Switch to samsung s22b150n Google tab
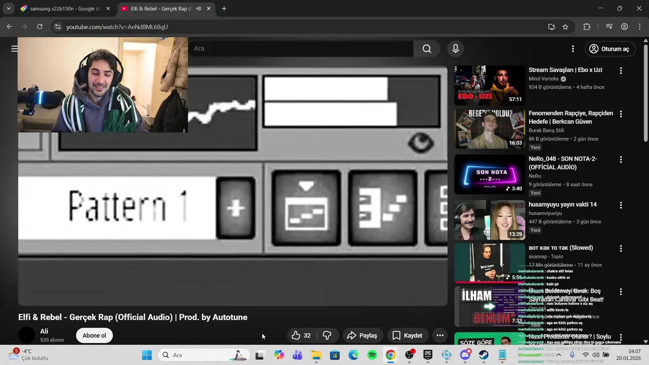Screen dimensions: 649x365 [x=65, y=9]
